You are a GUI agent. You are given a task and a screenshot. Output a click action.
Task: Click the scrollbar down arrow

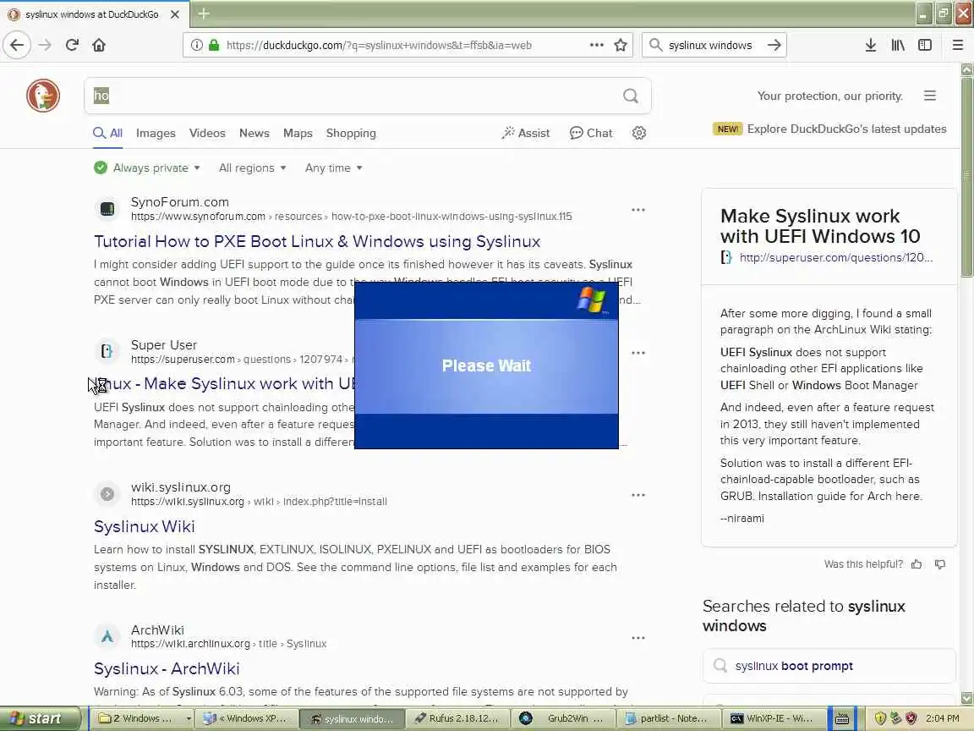[x=966, y=698]
